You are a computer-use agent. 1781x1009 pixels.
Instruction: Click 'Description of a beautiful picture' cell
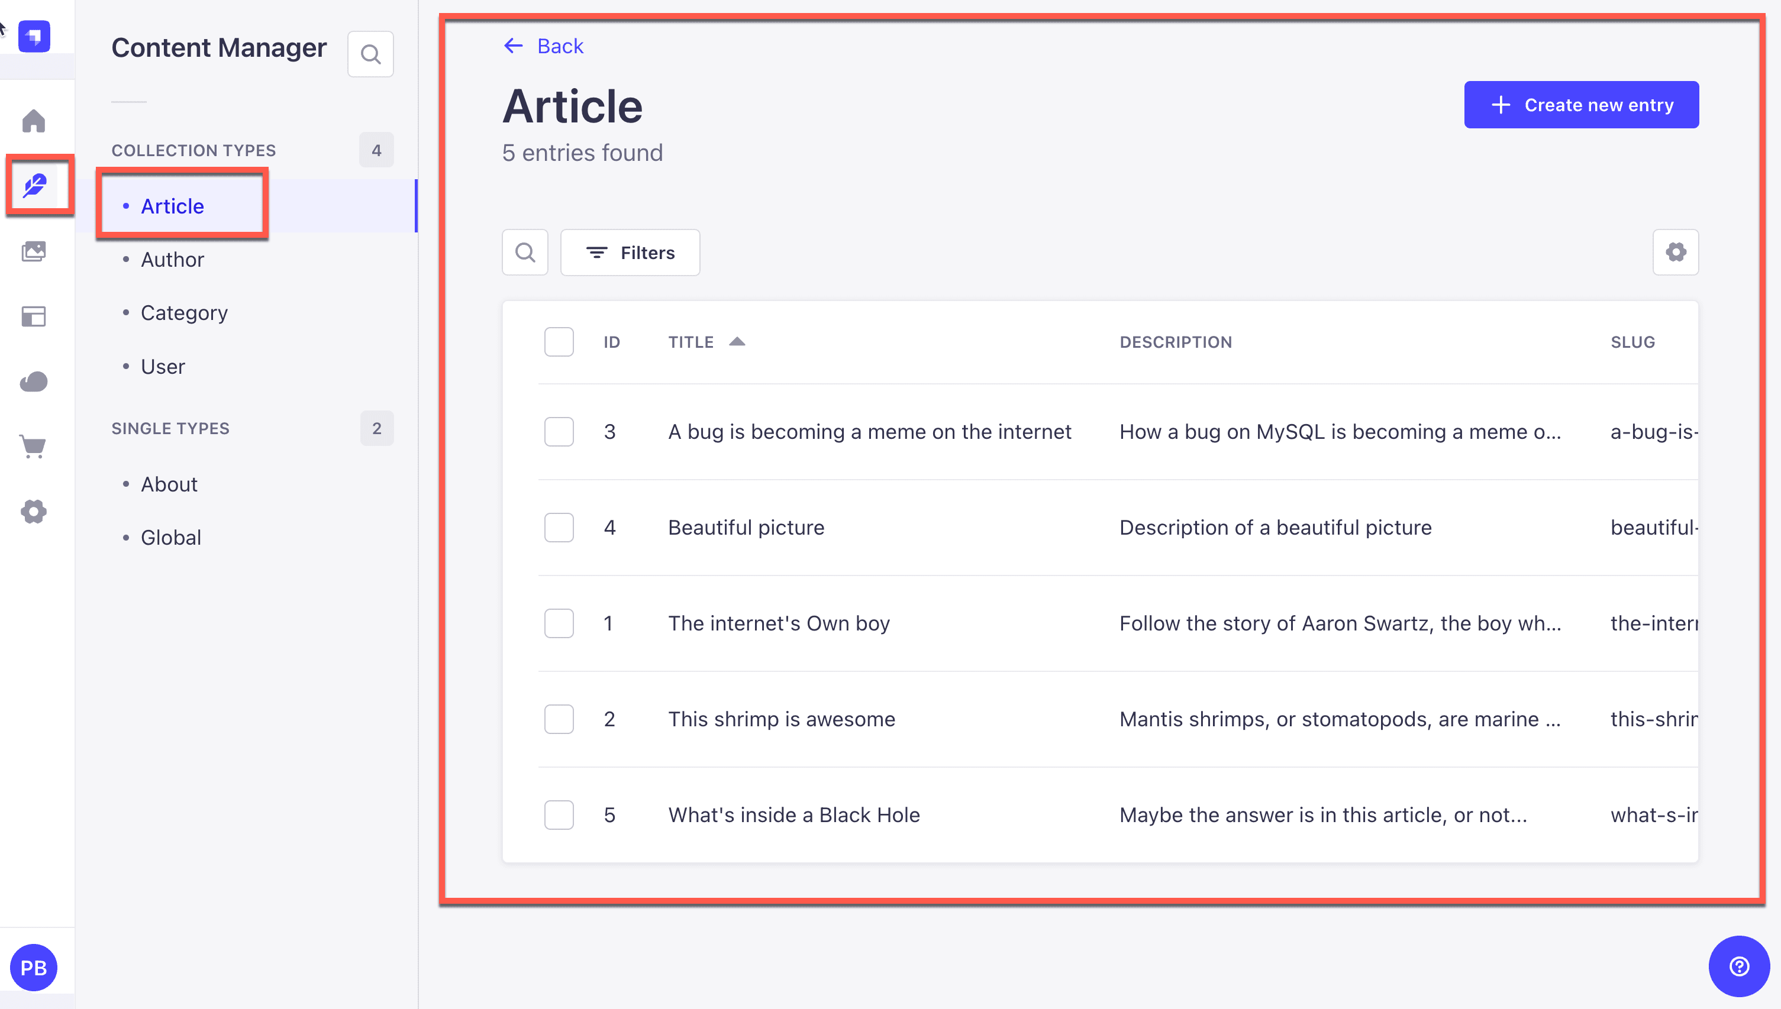[x=1276, y=528]
